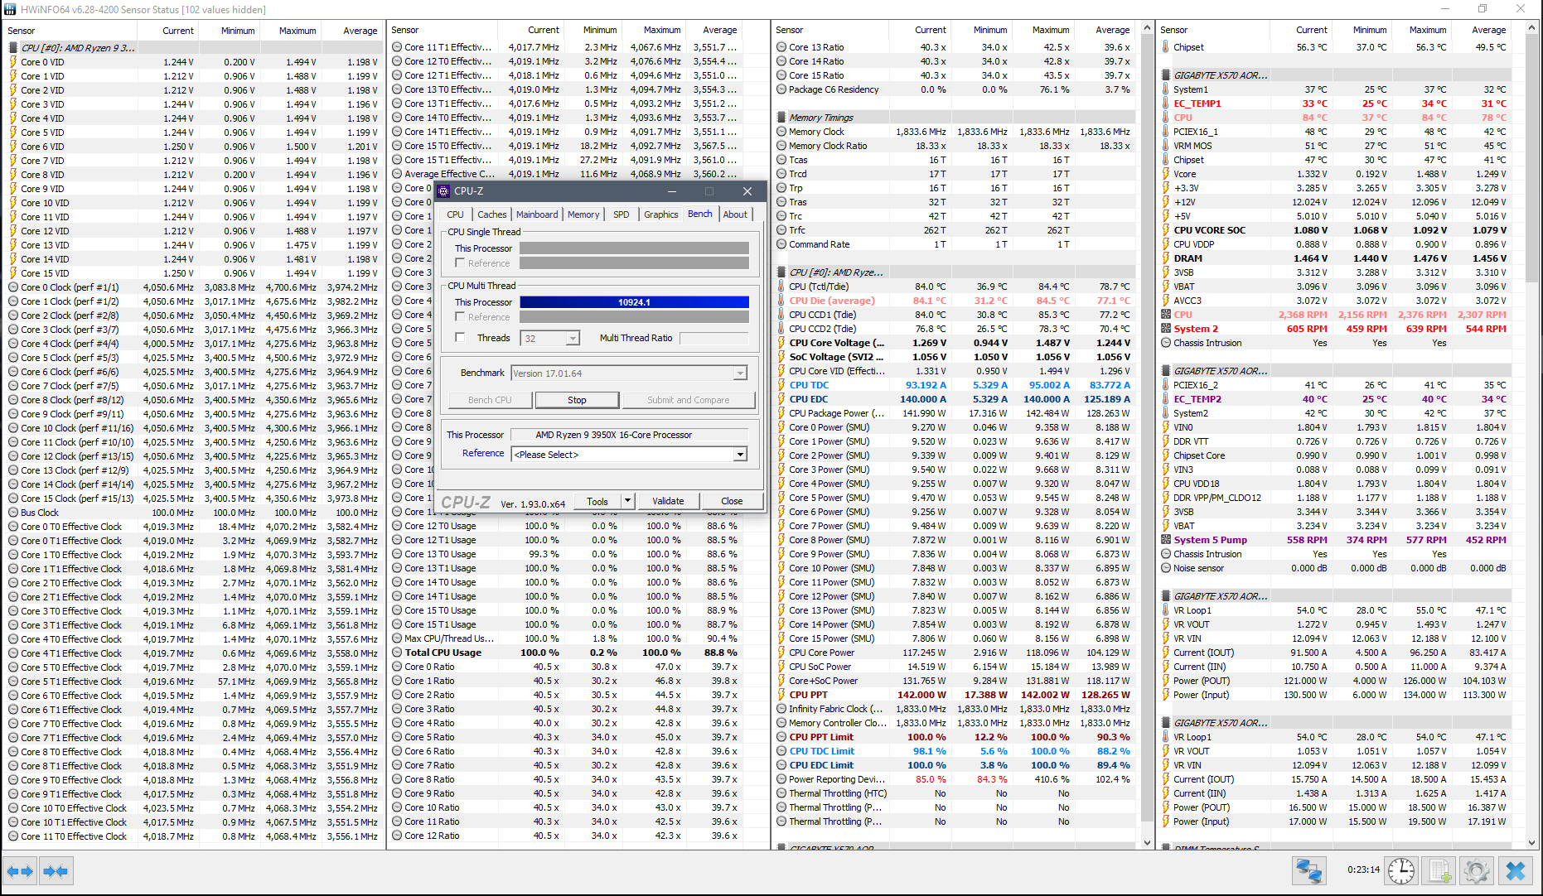Click the Tools button in CPU-Z
1543x896 pixels.
coord(597,501)
